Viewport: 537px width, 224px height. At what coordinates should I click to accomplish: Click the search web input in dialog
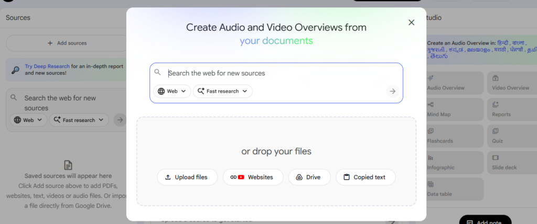click(x=278, y=73)
